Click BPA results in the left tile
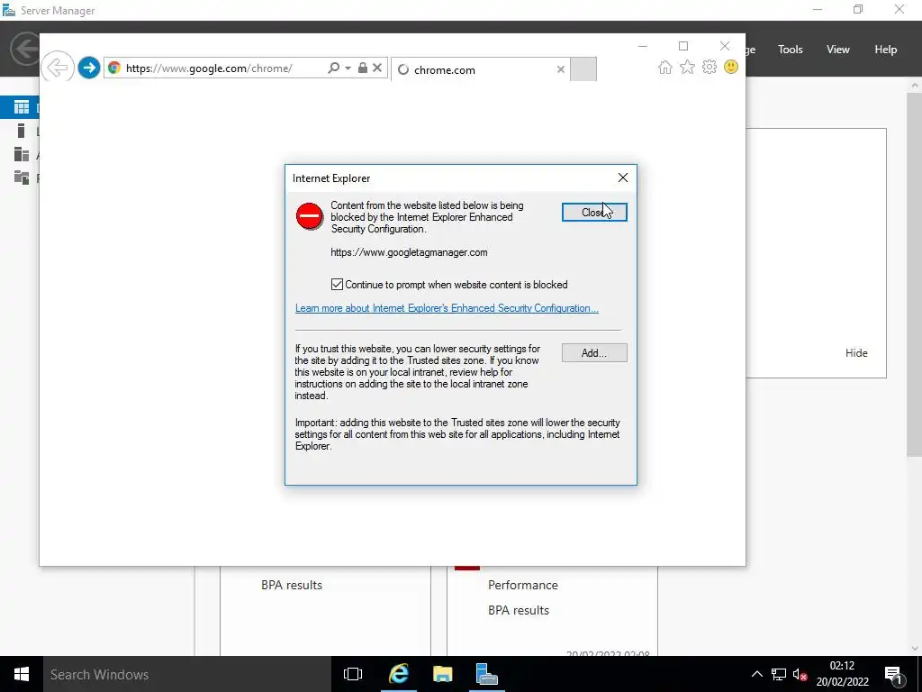Viewport: 922px width, 692px height. 292,585
